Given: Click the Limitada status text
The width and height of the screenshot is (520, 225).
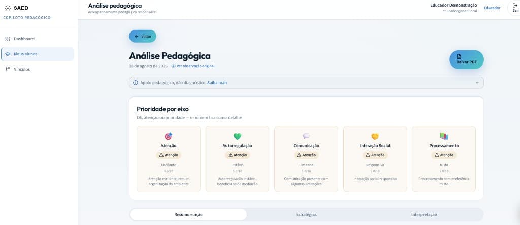Looking at the screenshot, I should click(306, 165).
